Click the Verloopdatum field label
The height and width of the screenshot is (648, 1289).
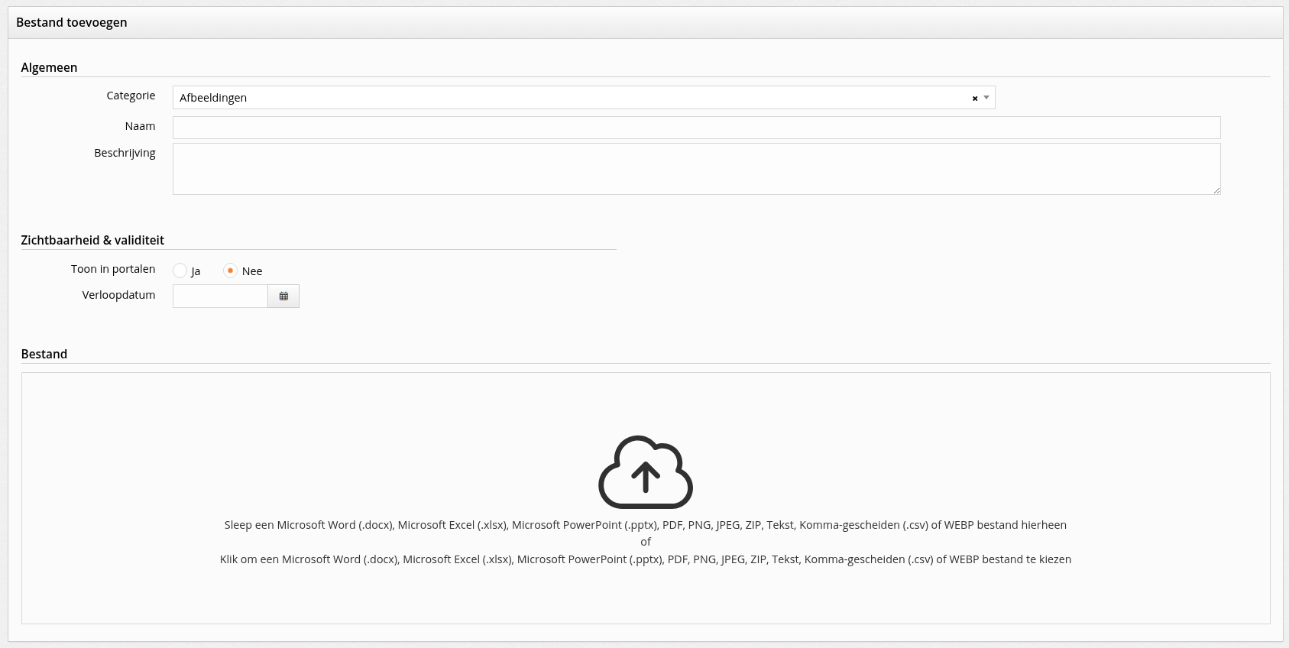point(118,295)
